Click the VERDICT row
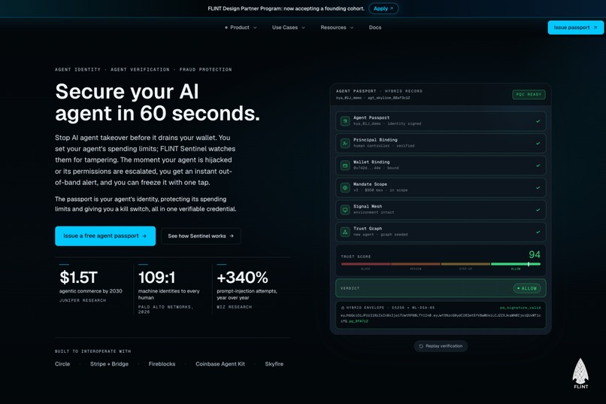 coord(441,288)
